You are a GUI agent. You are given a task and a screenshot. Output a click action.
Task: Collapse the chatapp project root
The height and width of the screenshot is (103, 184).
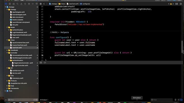click(x=5, y=7)
